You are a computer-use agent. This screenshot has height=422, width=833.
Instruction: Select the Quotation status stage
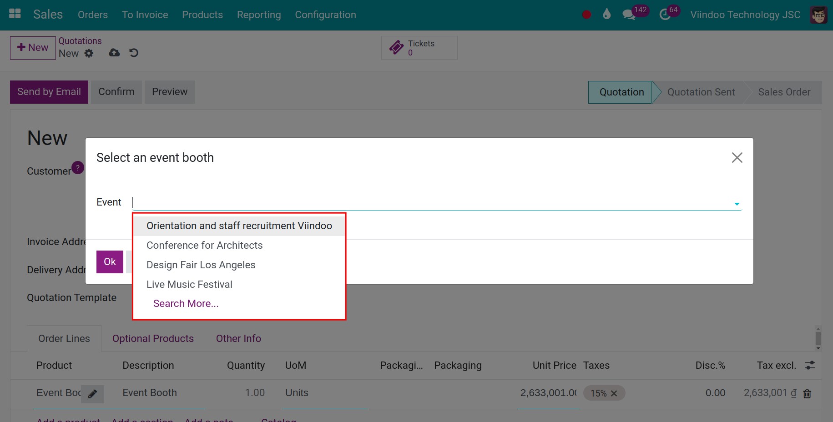coord(621,92)
